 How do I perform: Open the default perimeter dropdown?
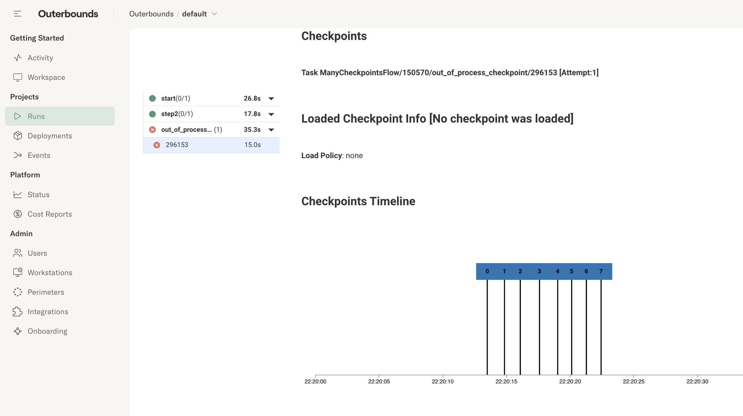pos(200,14)
